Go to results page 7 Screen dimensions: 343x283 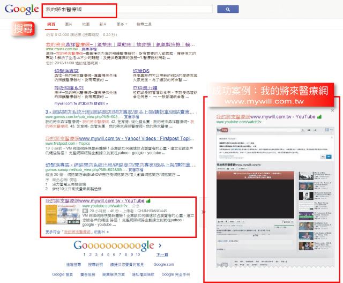click(120, 255)
